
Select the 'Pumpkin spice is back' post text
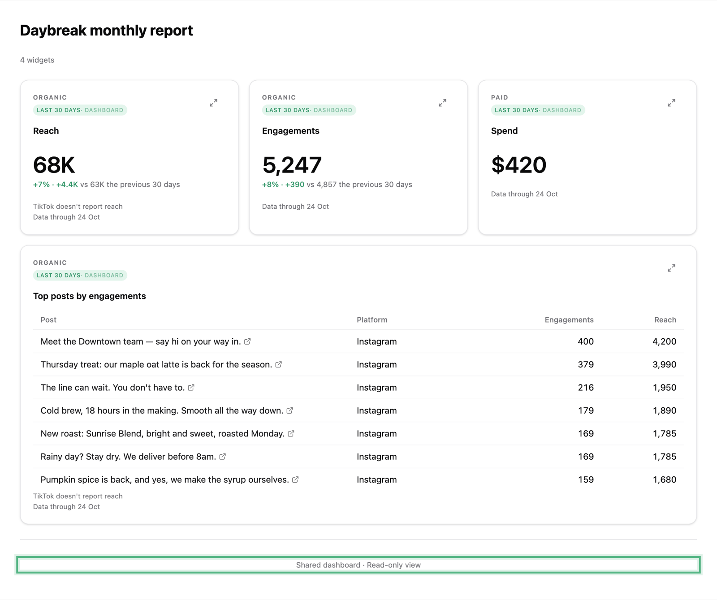[164, 479]
